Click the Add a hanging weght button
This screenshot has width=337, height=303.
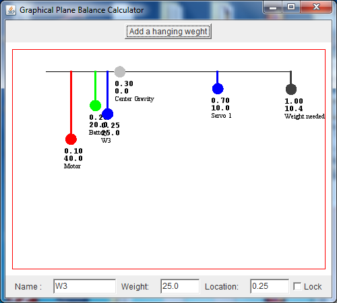coord(168,32)
